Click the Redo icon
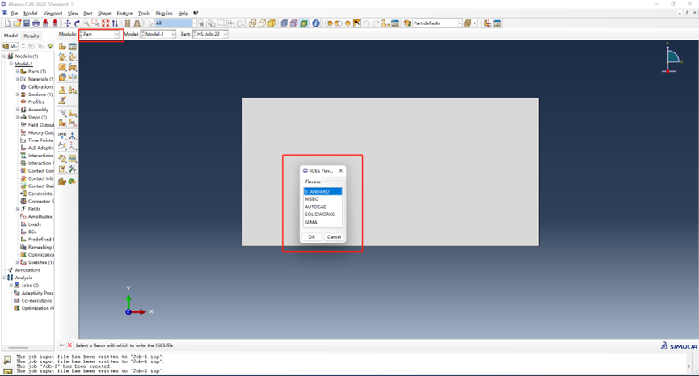The height and width of the screenshot is (376, 699). pyautogui.click(x=377, y=23)
